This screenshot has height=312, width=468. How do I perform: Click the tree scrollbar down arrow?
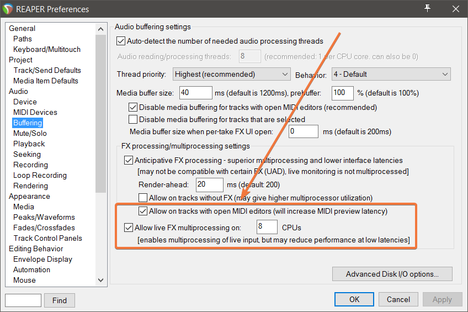101,280
